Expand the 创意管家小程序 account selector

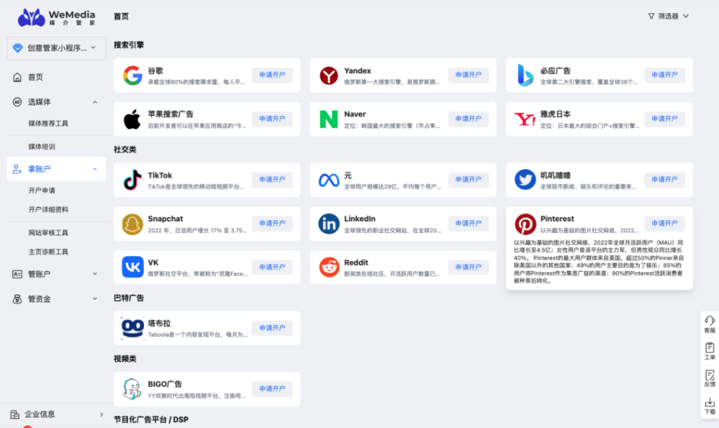pyautogui.click(x=56, y=48)
